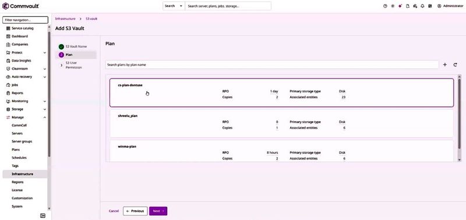This screenshot has height=220, width=466.
Task: Go to S3 User Permission step
Action: 73,65
